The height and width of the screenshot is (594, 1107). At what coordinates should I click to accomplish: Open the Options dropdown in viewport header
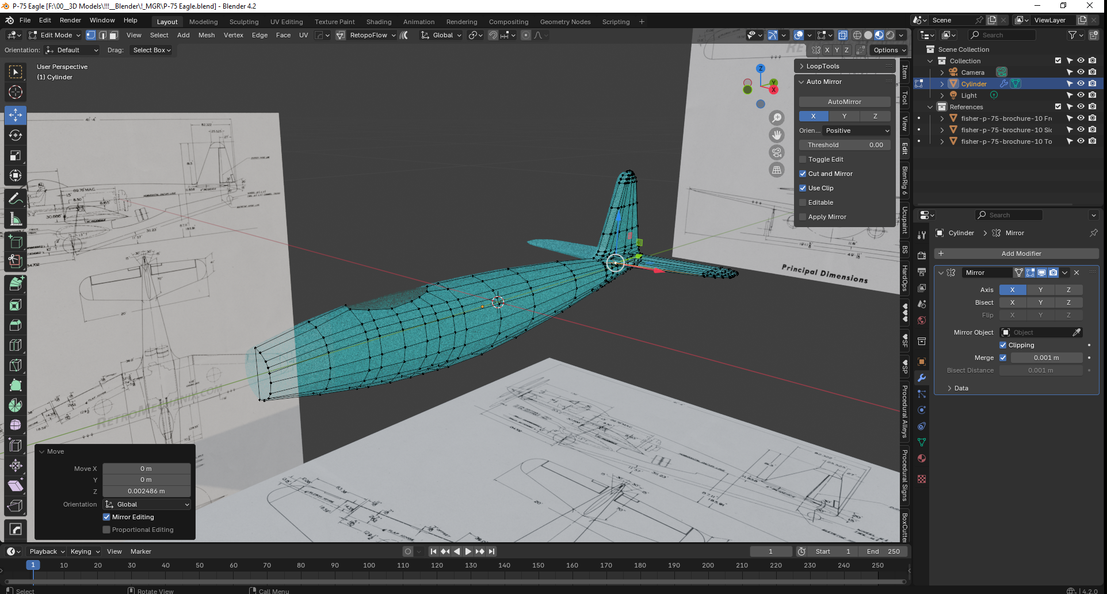pyautogui.click(x=889, y=50)
